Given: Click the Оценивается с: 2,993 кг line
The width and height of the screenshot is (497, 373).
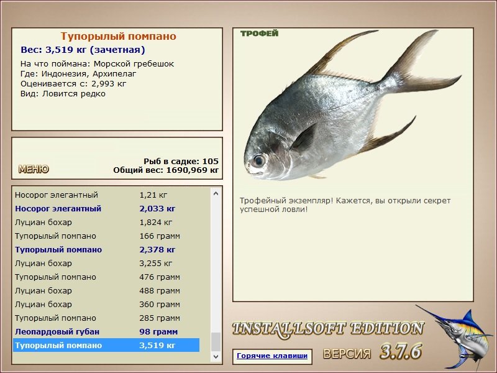Looking at the screenshot, I should pyautogui.click(x=73, y=84).
